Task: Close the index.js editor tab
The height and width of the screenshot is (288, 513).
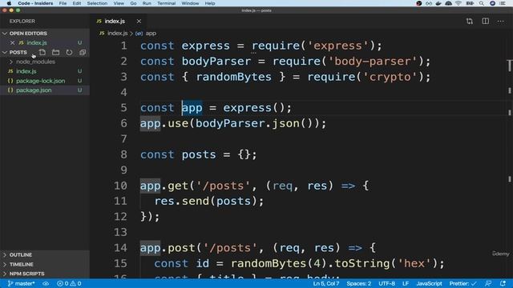Action: 139,22
